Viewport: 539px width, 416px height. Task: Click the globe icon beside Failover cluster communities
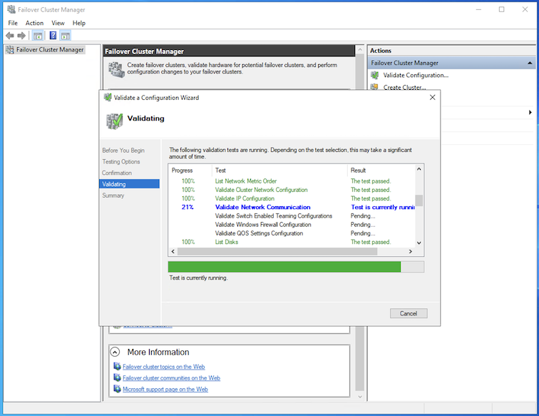(x=117, y=377)
